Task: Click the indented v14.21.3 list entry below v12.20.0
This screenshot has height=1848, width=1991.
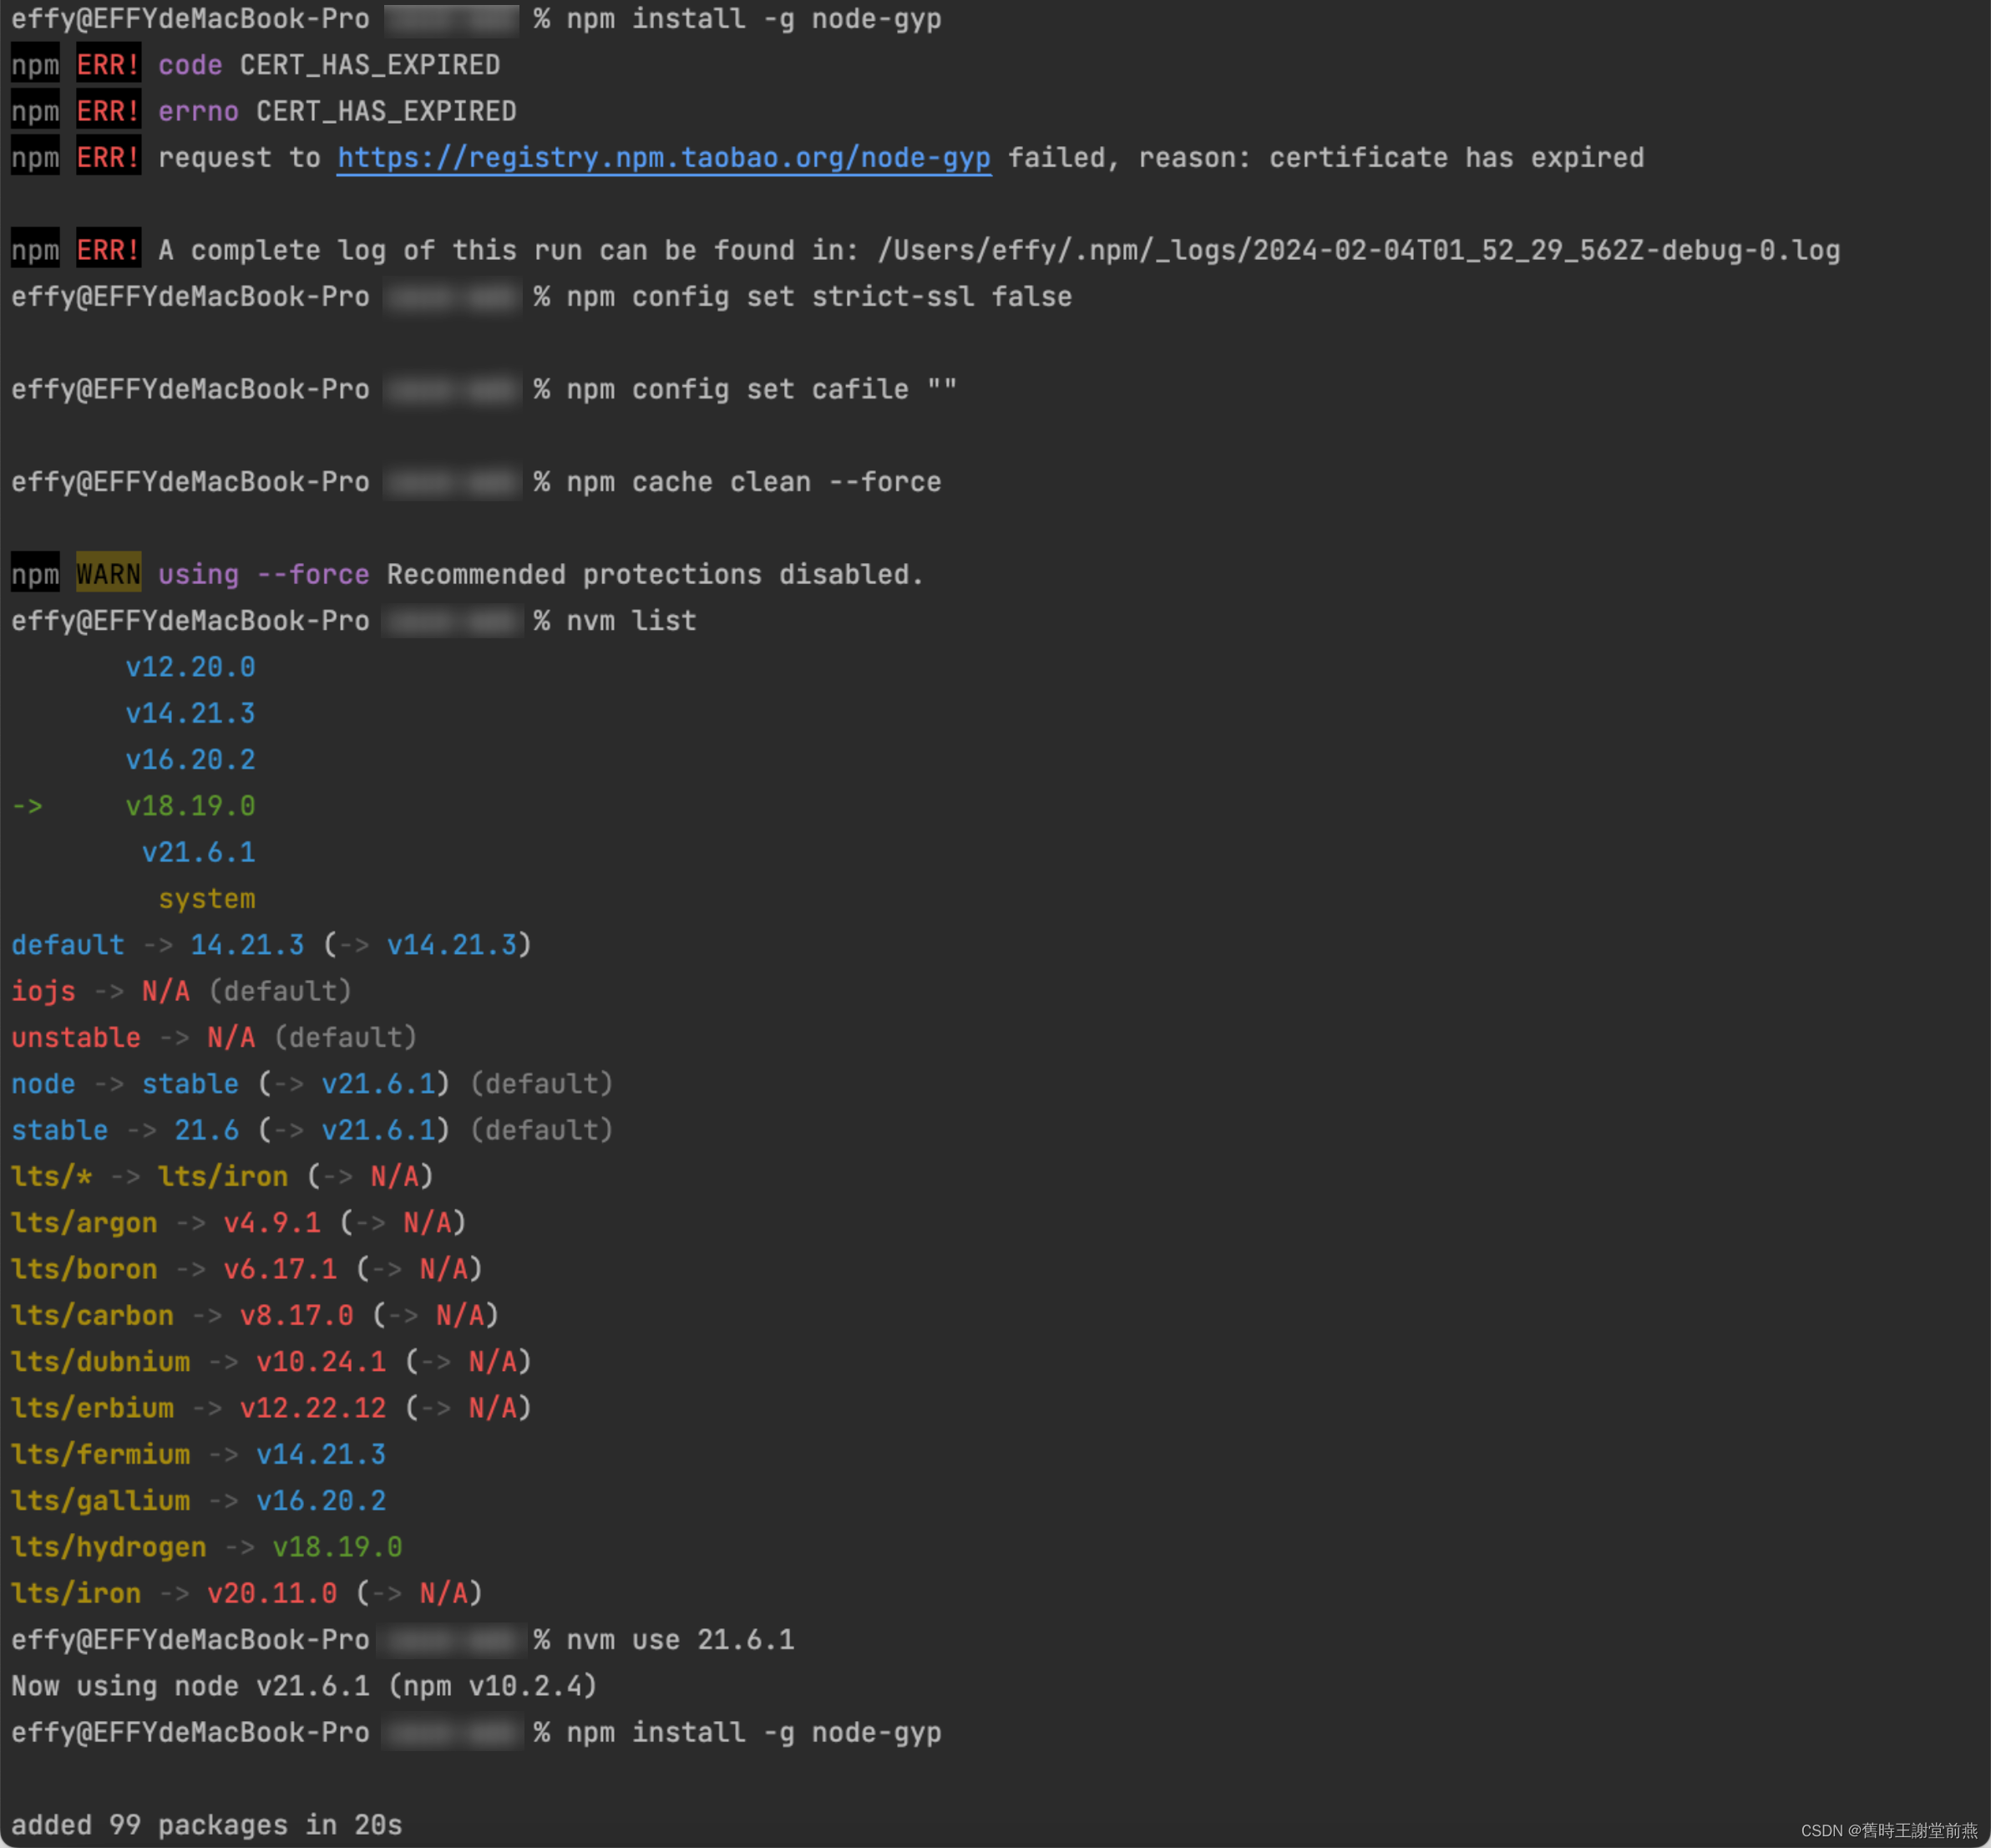Action: click(x=190, y=713)
